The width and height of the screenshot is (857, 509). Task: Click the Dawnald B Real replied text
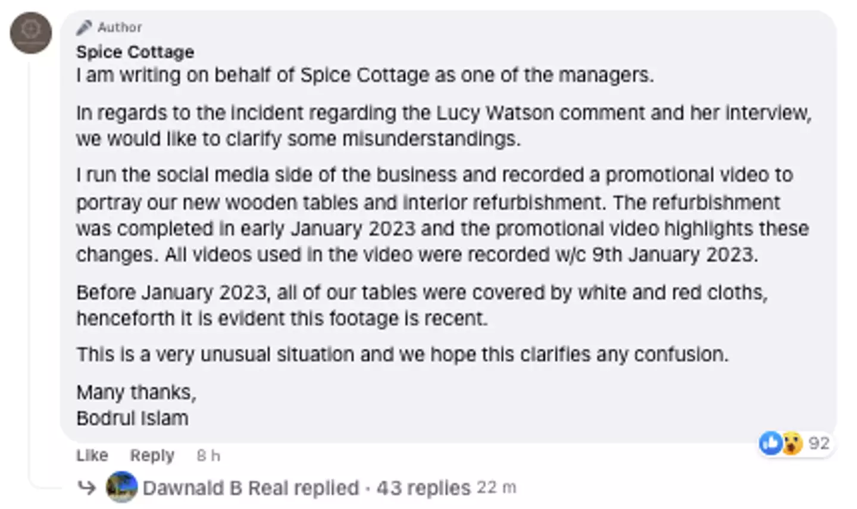tap(251, 488)
